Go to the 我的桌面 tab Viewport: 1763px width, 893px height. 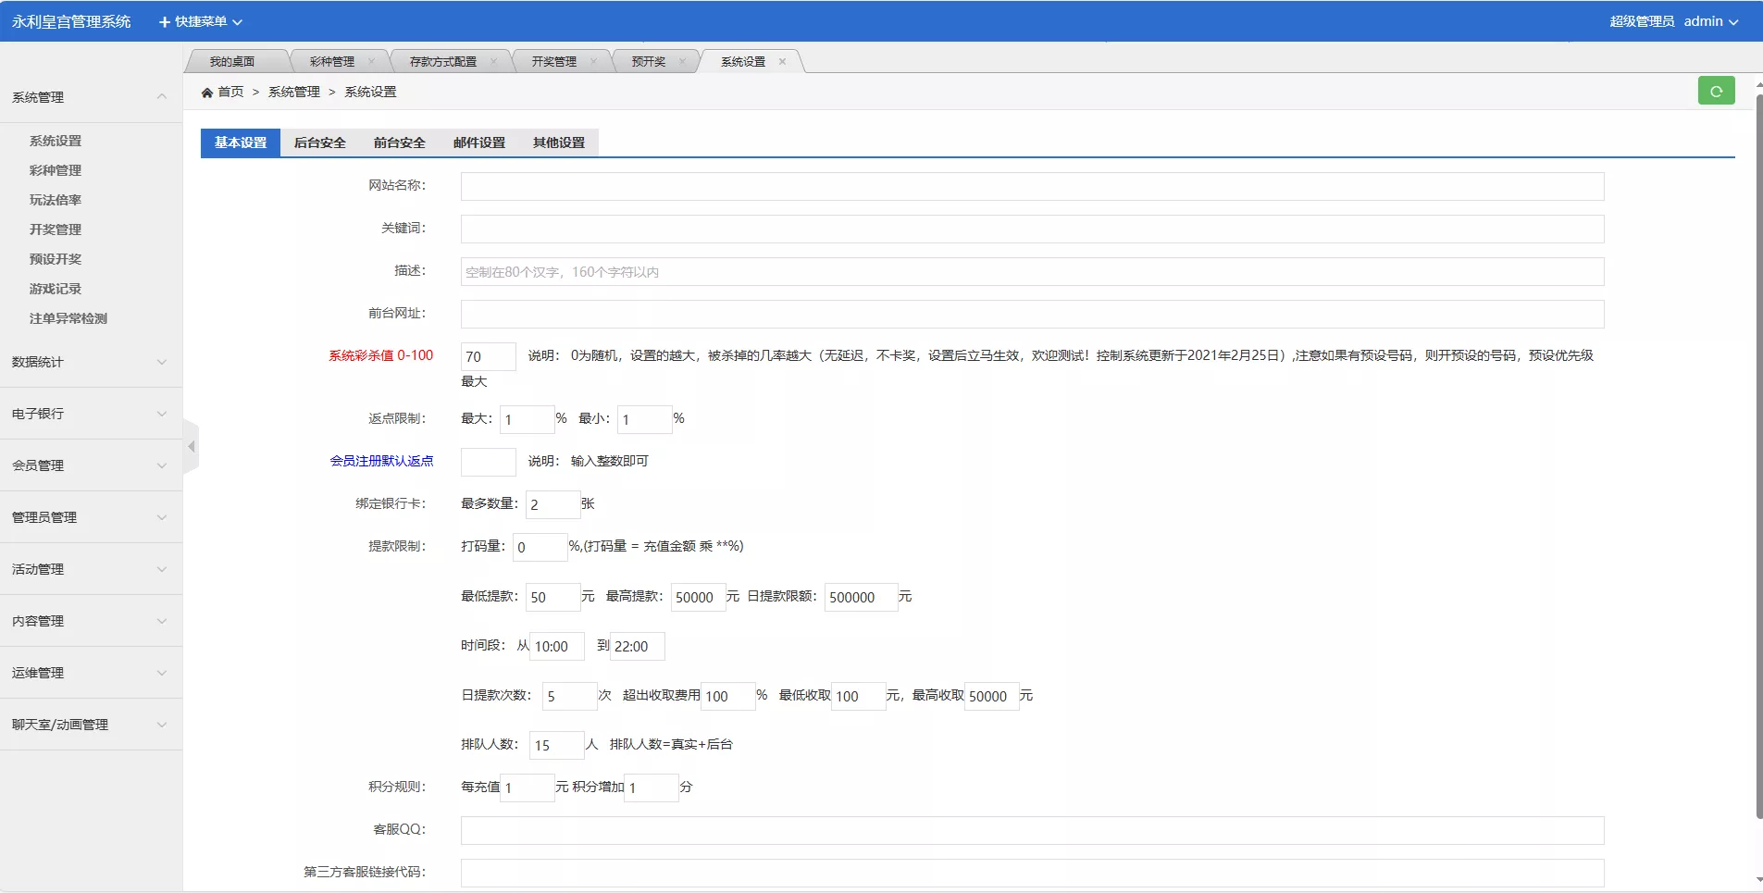point(232,62)
